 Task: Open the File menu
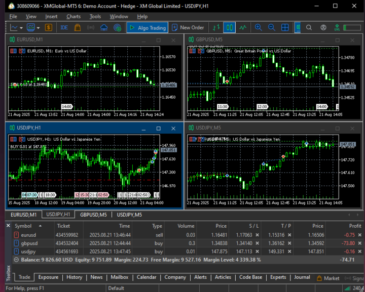[x=13, y=17]
